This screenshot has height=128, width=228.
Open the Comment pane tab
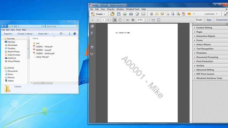(x=222, y=20)
